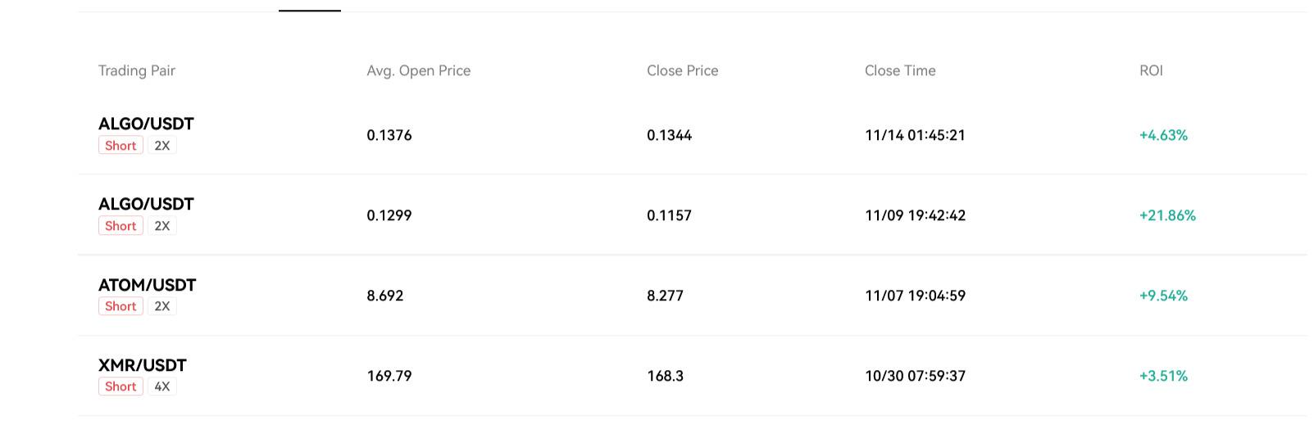1314x434 pixels.
Task: Click the Close Price column header
Action: pyautogui.click(x=683, y=70)
